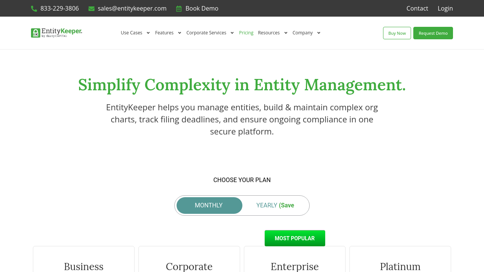Click the EntityKeeper logo
484x272 pixels.
click(x=56, y=33)
